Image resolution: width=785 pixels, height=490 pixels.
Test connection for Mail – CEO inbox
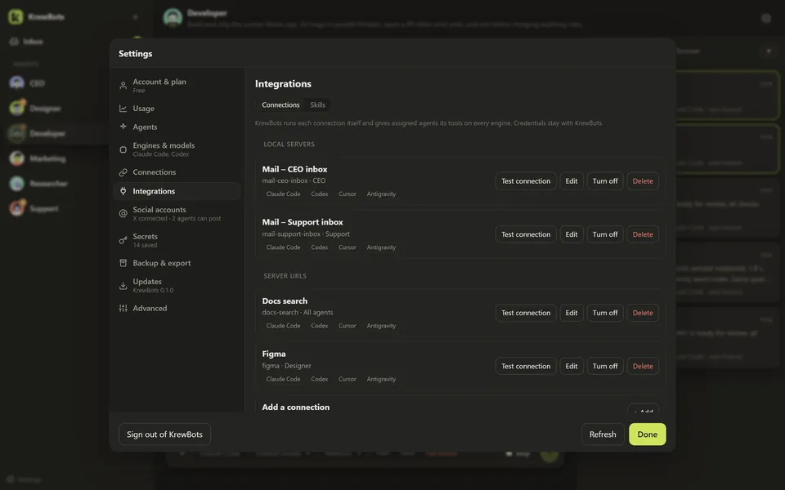pos(526,181)
